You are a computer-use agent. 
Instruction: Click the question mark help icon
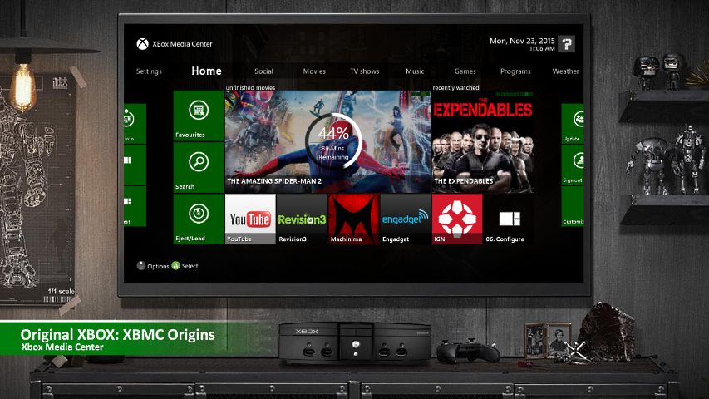click(566, 44)
